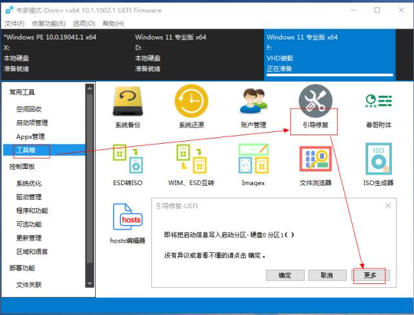Open the ESD转ISO converter icon
Image resolution: width=414 pixels, height=315 pixels.
pyautogui.click(x=128, y=158)
